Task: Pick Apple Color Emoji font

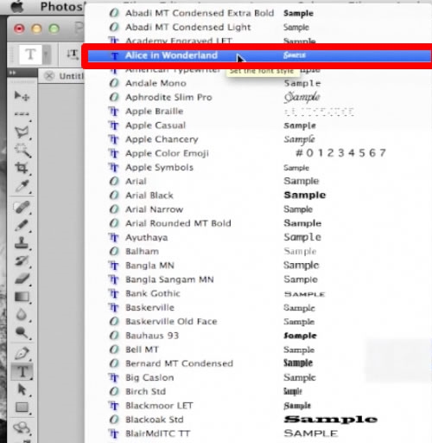Action: 167,153
